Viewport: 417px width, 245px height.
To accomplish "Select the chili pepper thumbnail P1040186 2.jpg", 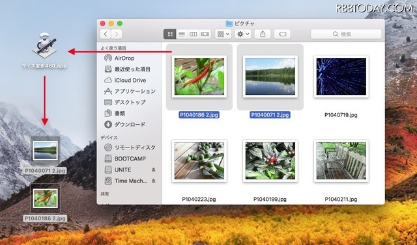I will 199,77.
